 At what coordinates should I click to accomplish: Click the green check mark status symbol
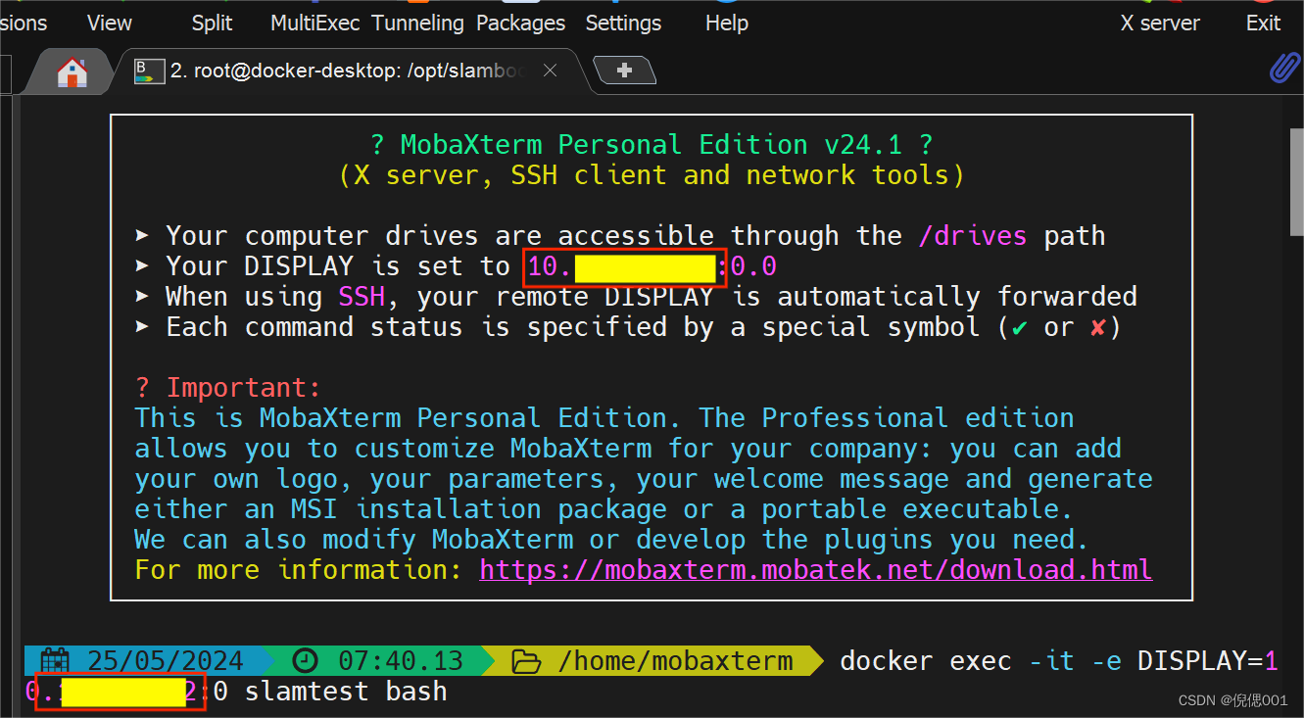(1020, 328)
